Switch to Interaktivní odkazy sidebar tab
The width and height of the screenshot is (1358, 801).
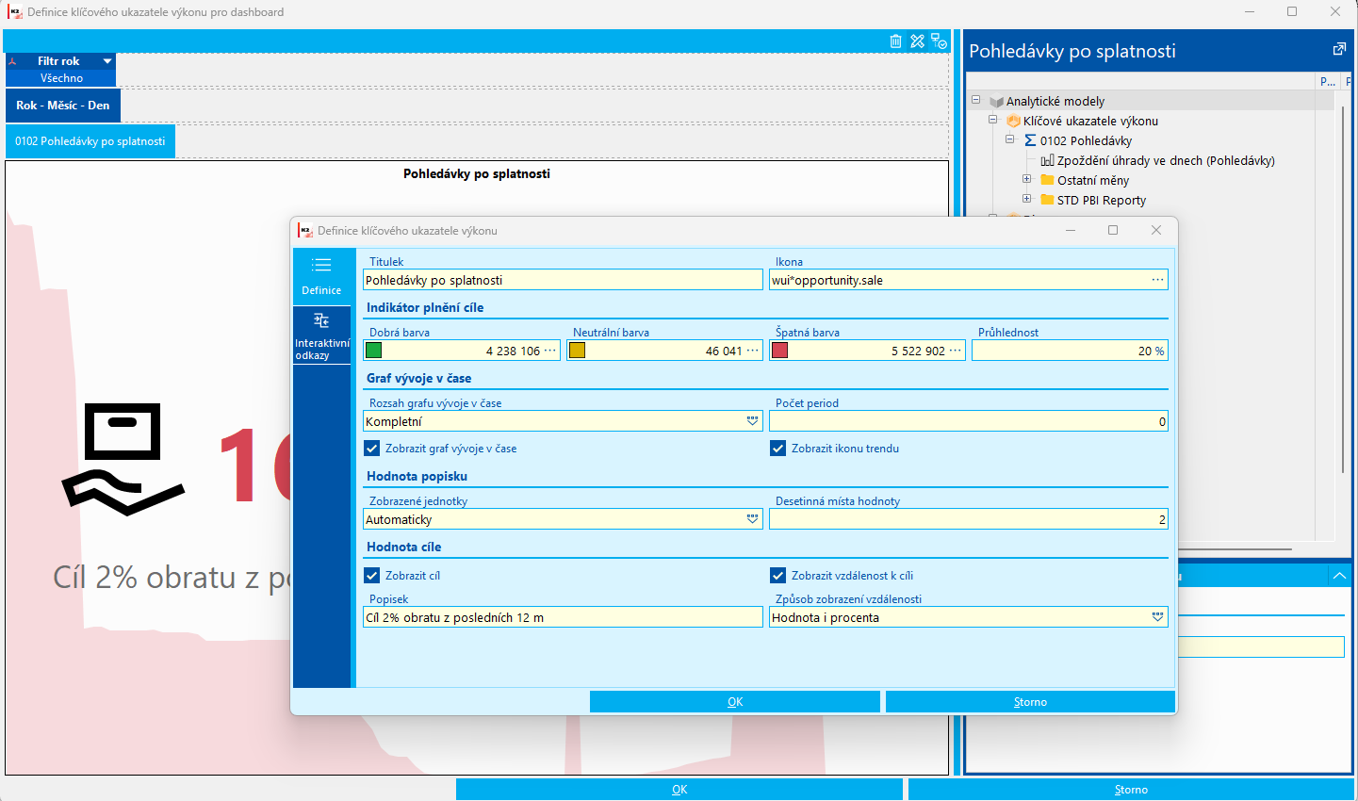(x=321, y=335)
